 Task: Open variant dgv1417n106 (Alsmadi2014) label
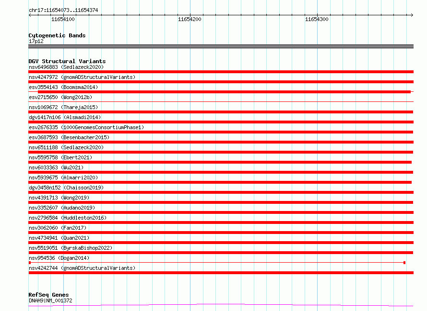click(65, 117)
